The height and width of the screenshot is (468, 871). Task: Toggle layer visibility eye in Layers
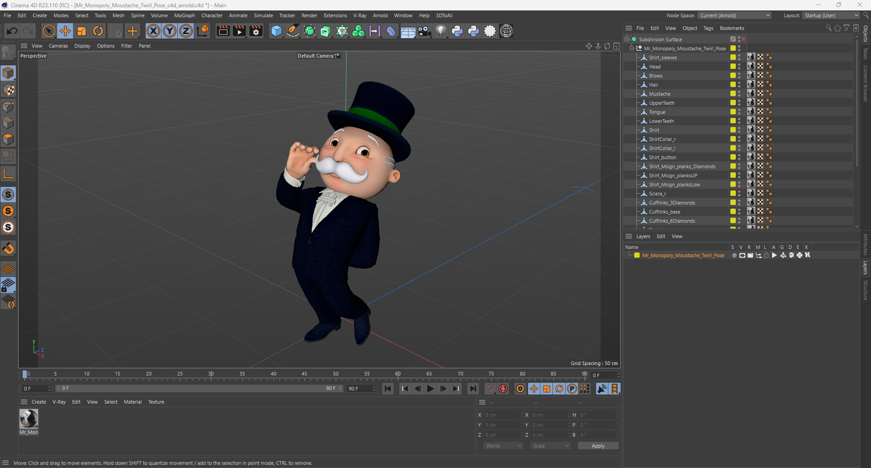coord(742,255)
